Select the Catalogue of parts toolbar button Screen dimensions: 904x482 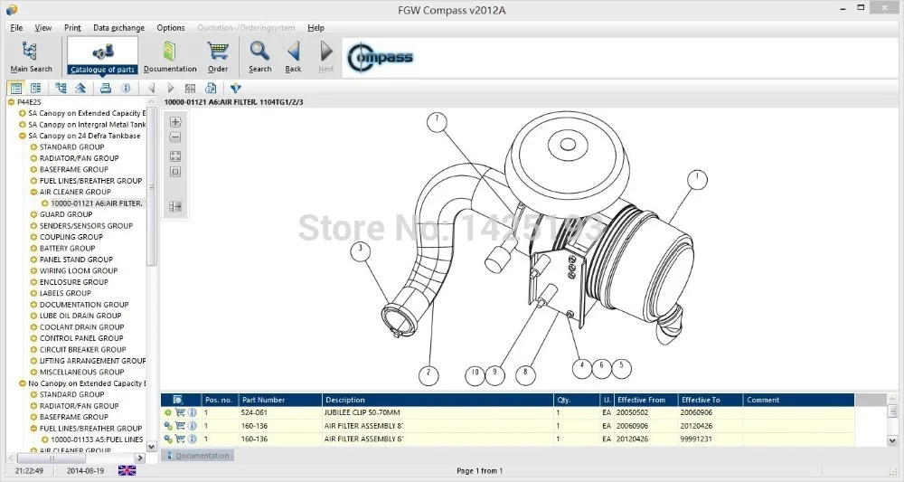coord(103,56)
